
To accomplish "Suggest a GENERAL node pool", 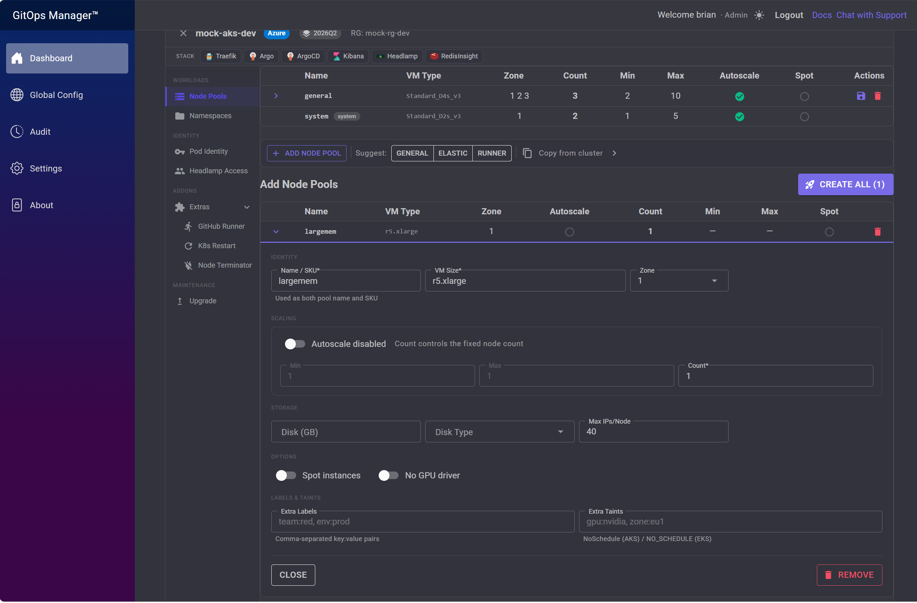I will point(412,153).
